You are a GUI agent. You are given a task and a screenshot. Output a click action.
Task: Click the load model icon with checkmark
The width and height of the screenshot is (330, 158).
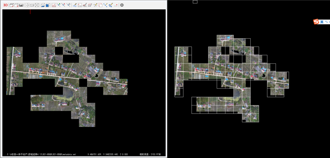11,5
